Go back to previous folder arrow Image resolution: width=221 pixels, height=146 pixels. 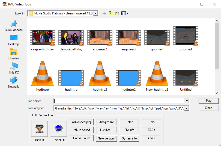[104, 13]
